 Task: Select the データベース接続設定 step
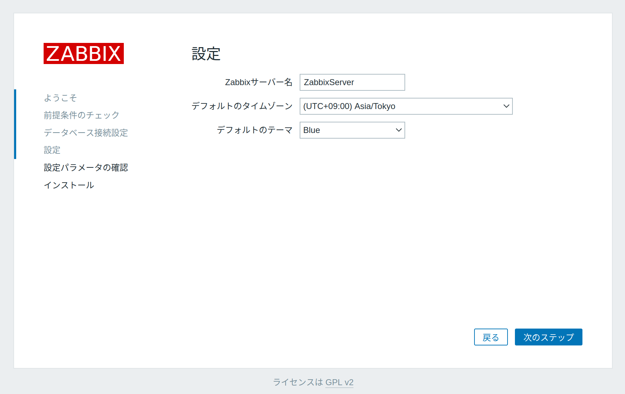86,133
